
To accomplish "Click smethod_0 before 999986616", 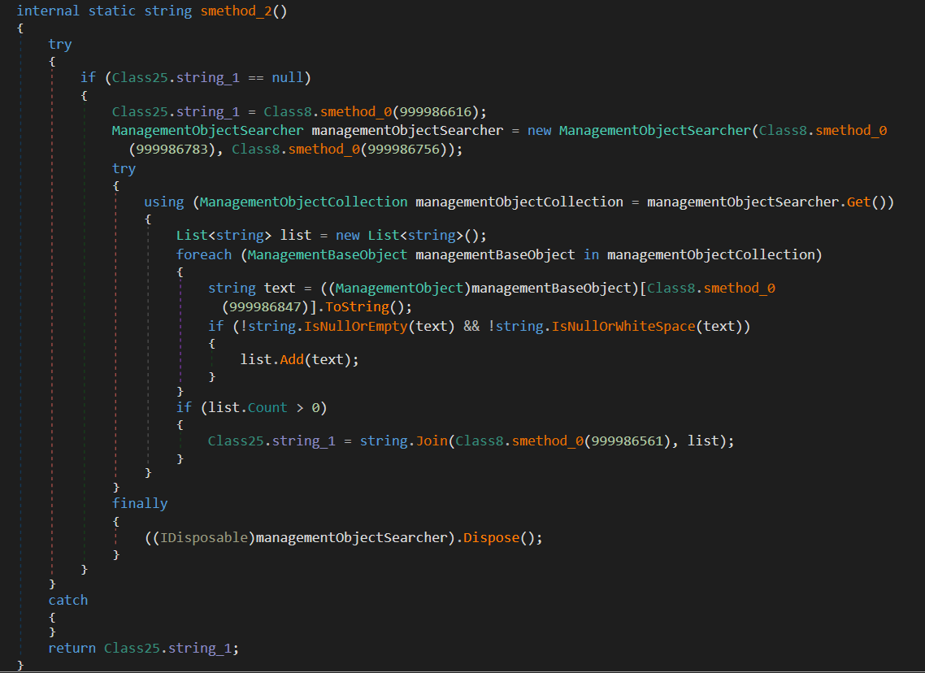I will 356,111.
